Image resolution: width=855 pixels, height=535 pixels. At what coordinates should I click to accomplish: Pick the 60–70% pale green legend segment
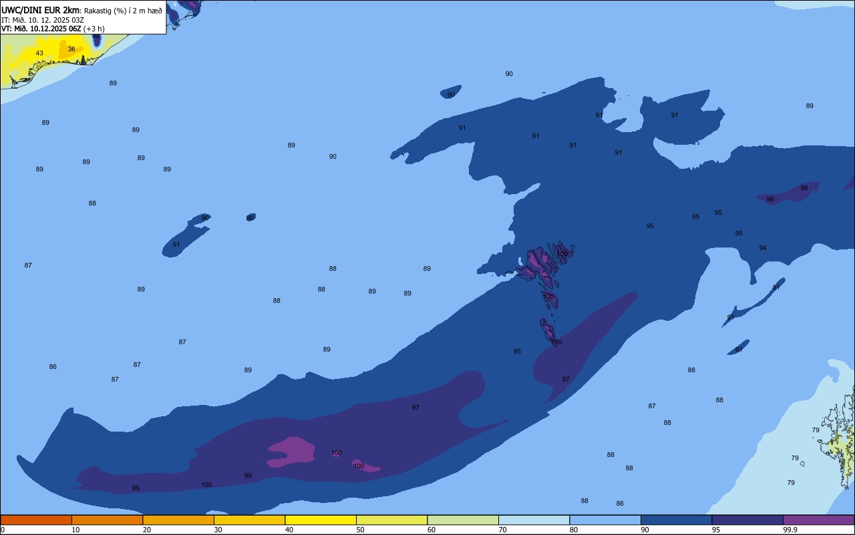point(463,520)
